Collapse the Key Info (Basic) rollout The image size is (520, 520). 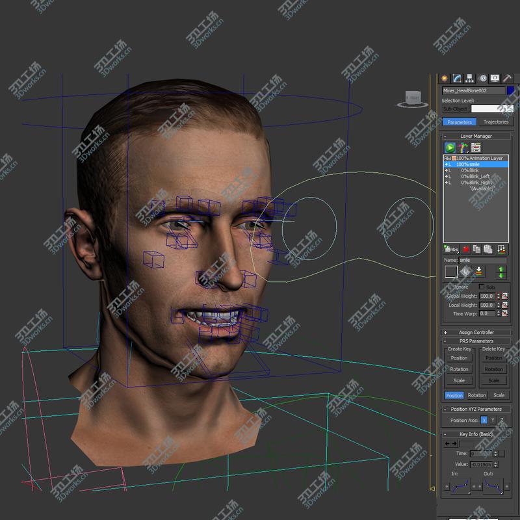(476, 434)
